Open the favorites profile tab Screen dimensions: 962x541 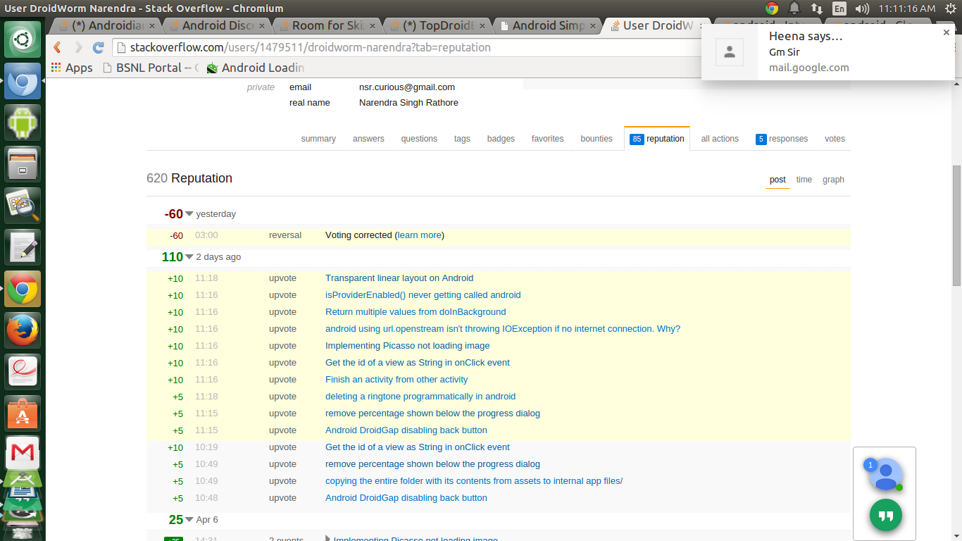(x=547, y=139)
